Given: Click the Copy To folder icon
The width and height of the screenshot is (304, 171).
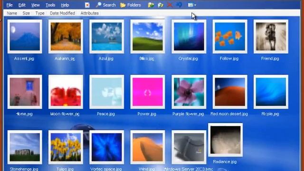Looking at the screenshot, I should [x=161, y=5].
